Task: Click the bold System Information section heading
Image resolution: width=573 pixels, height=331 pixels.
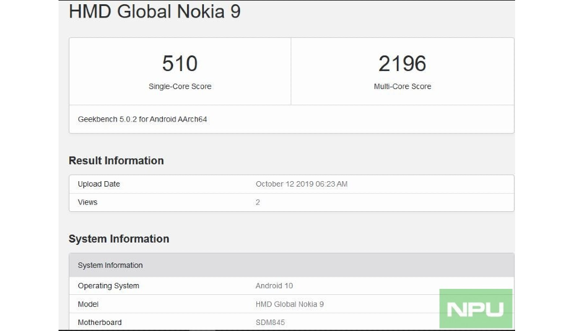Action: (x=119, y=239)
